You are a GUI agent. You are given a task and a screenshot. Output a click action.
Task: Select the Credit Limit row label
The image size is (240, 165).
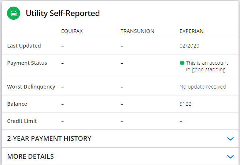pos(22,121)
